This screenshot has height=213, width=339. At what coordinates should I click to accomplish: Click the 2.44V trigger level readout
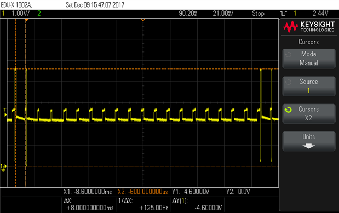320,13
